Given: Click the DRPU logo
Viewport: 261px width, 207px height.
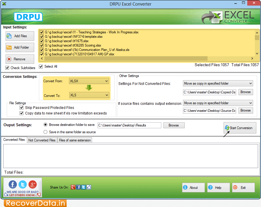Looking at the screenshot, I should (28, 17).
